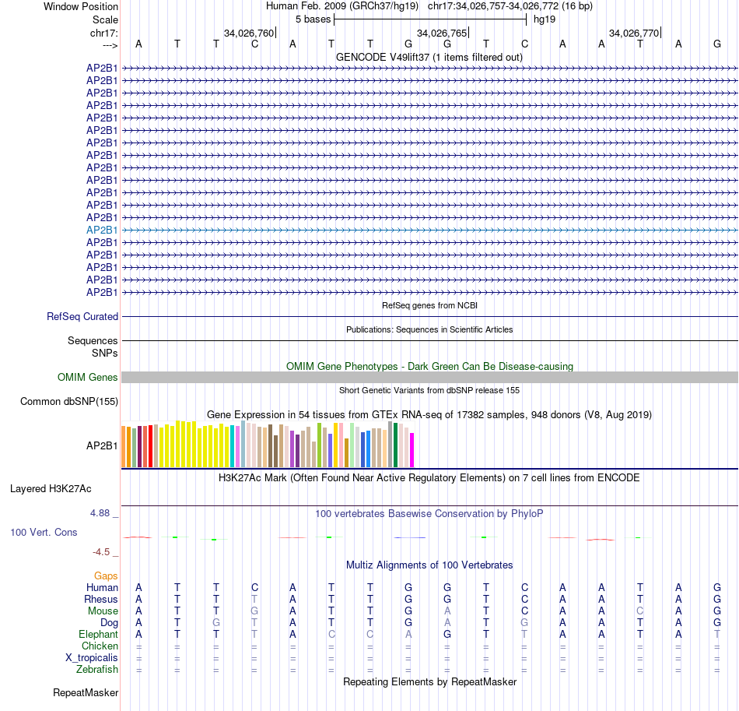Image resolution: width=739 pixels, height=711 pixels.
Task: Open the RefSeq Curated track label
Action: pyautogui.click(x=82, y=317)
